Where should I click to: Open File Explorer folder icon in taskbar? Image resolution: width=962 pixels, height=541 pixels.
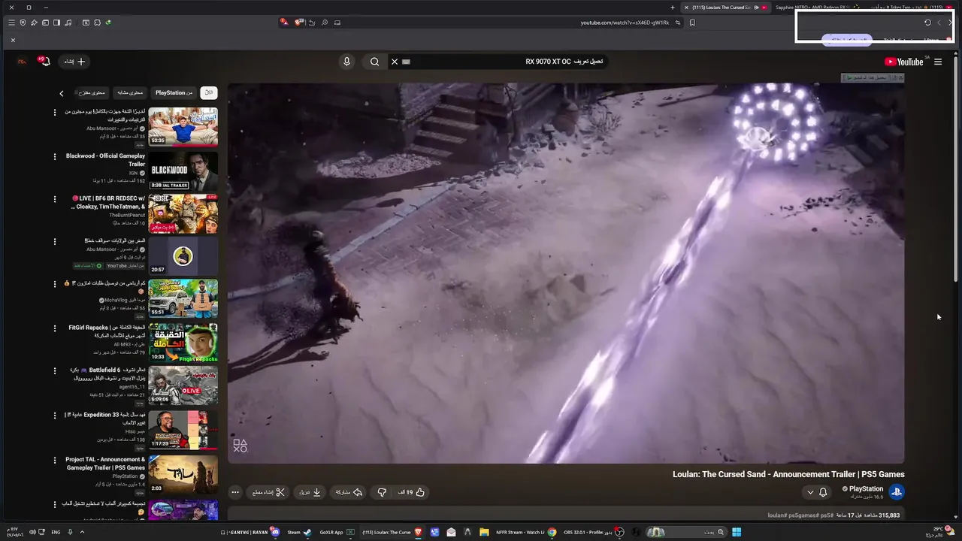[x=484, y=532]
